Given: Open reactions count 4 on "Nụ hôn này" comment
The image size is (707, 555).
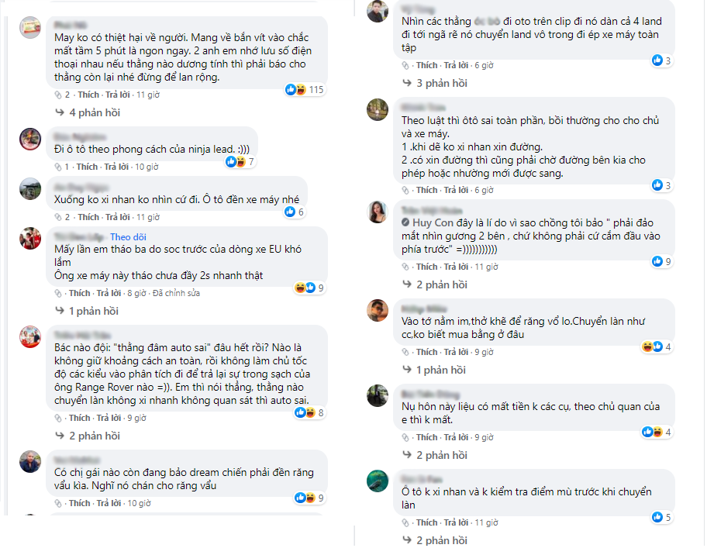Looking at the screenshot, I should (x=657, y=432).
